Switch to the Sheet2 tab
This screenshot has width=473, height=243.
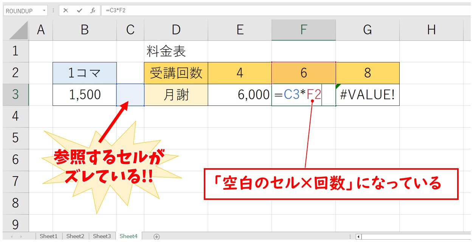click(75, 236)
